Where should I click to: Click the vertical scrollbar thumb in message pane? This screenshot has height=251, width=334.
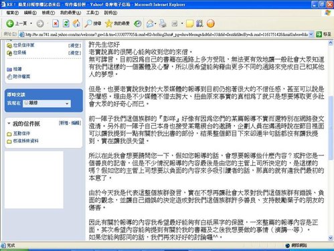pos(331,128)
